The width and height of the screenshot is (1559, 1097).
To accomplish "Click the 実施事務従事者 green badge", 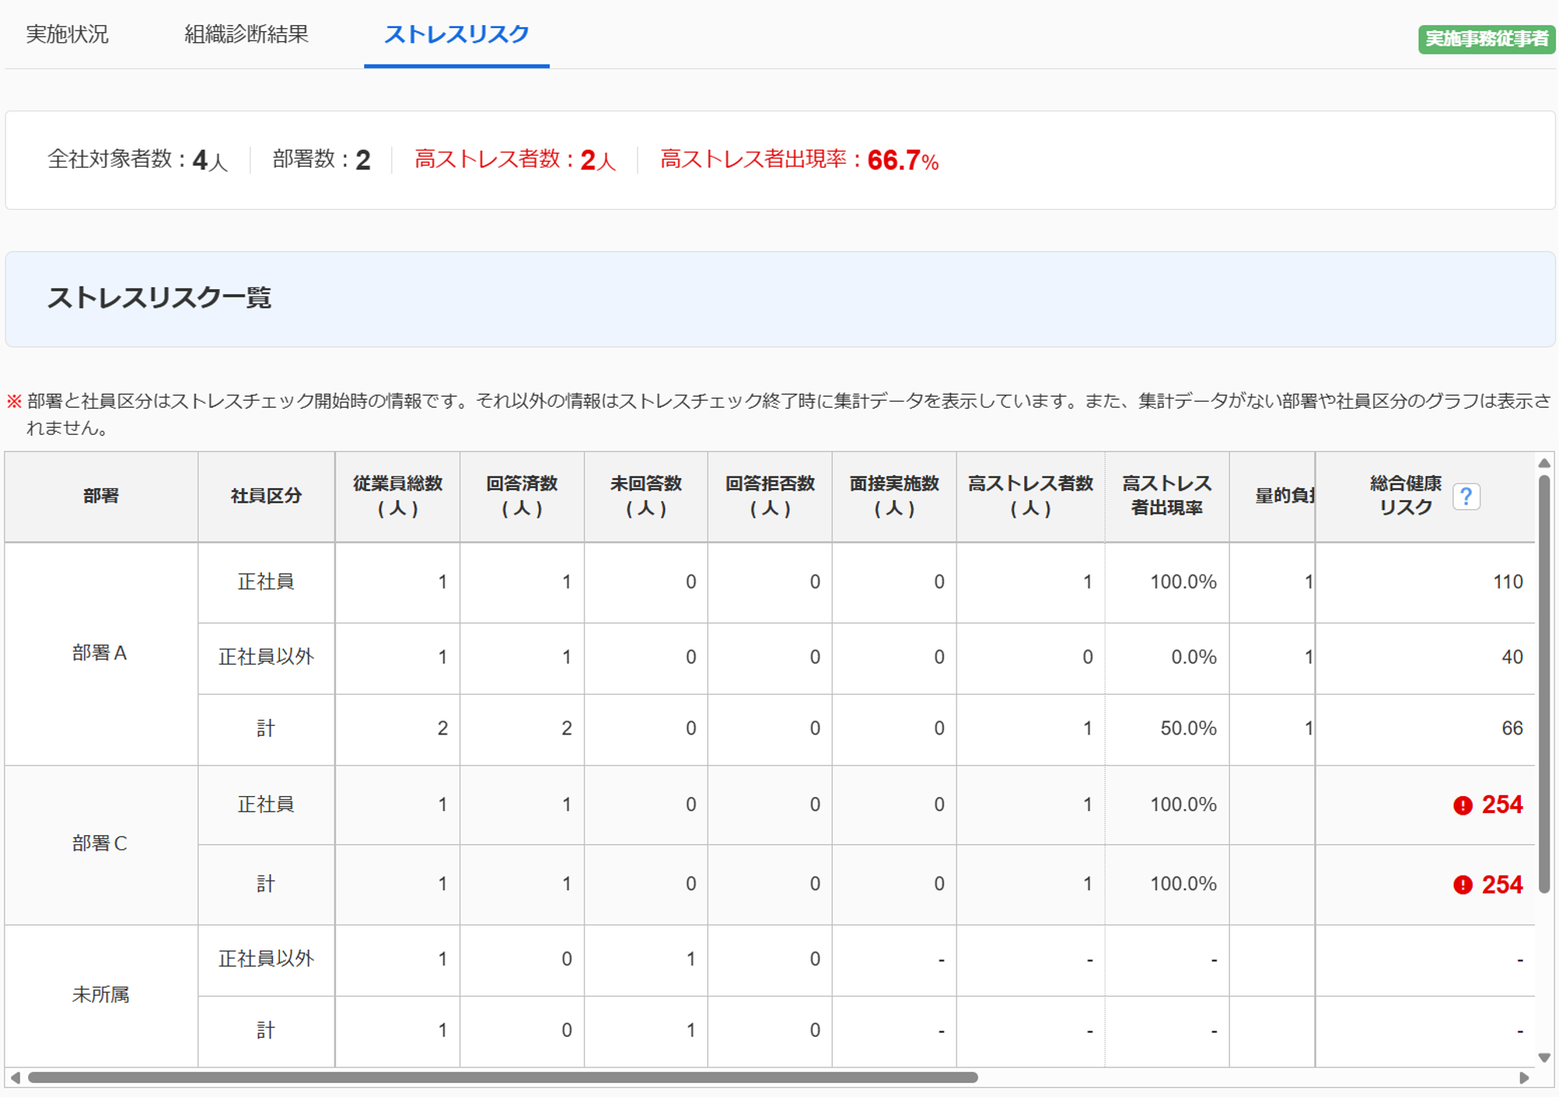I will pos(1486,39).
